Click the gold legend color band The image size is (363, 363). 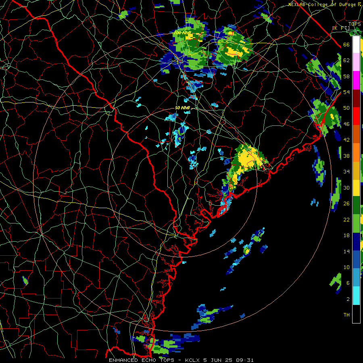pyautogui.click(x=356, y=170)
